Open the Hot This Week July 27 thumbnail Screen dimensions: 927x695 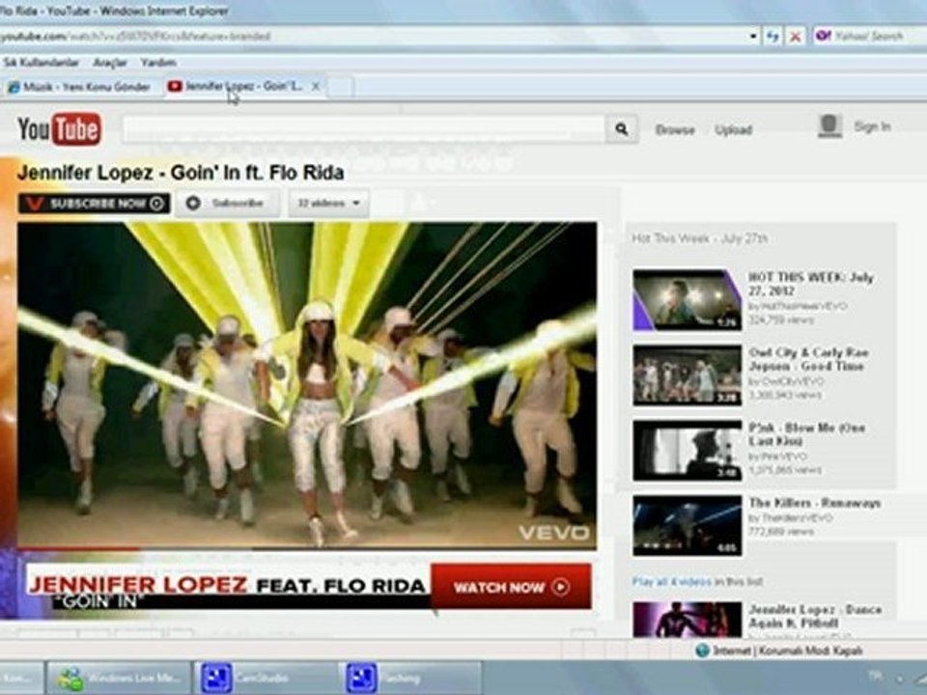point(687,299)
